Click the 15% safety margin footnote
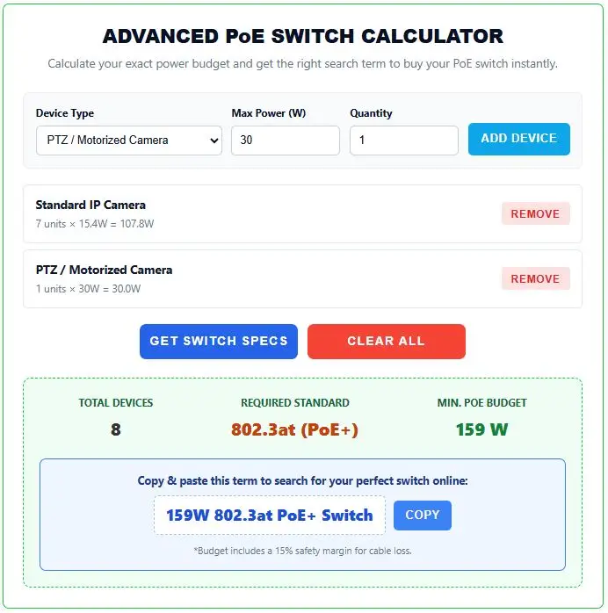The height and width of the screenshot is (613, 608). (302, 551)
